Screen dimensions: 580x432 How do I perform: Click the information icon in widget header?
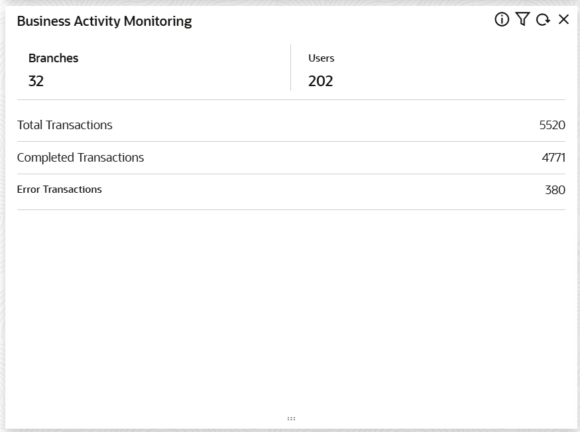point(502,20)
